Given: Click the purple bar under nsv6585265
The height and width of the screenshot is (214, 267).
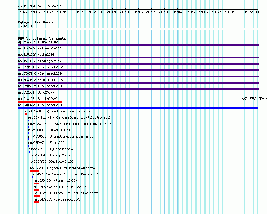Looking at the screenshot, I should click(138, 89).
